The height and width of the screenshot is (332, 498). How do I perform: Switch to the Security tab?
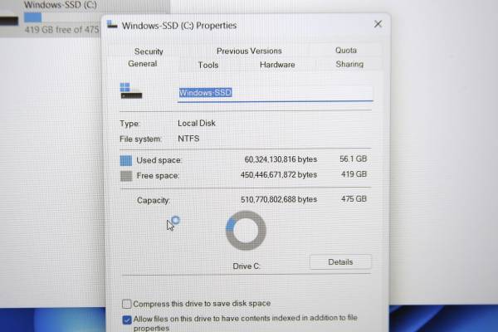click(x=149, y=51)
